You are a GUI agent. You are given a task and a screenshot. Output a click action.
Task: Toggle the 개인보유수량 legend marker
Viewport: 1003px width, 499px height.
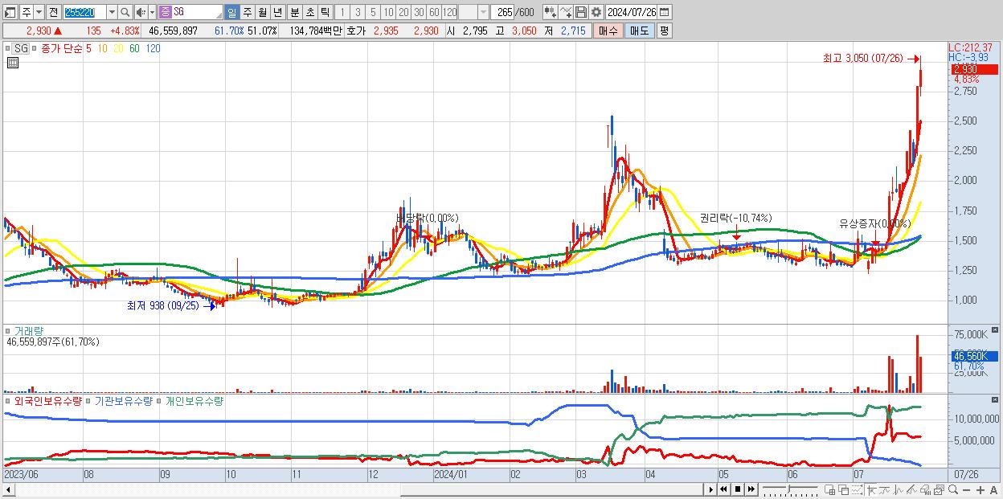pos(160,400)
